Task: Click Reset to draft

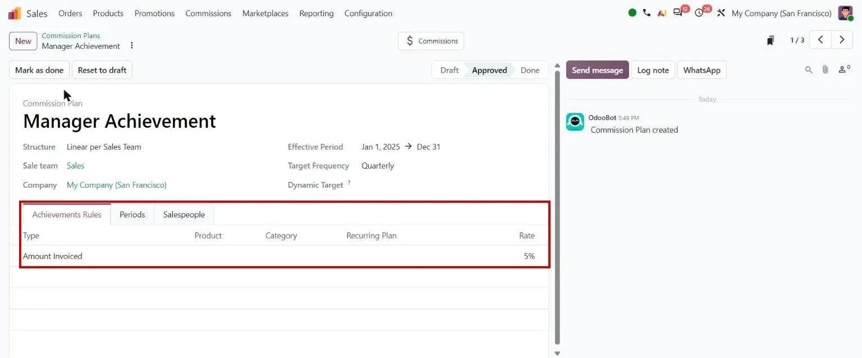Action: pyautogui.click(x=102, y=70)
